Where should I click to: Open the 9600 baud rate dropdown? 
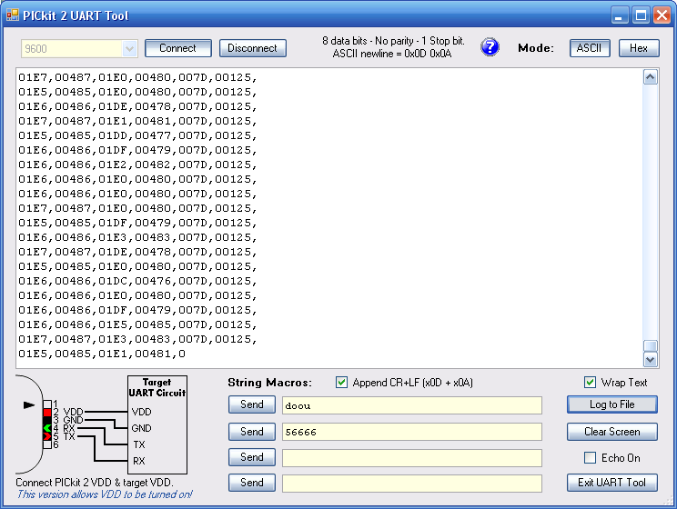(129, 49)
